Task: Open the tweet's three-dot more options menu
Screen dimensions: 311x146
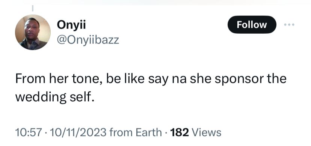Action: click(x=289, y=25)
